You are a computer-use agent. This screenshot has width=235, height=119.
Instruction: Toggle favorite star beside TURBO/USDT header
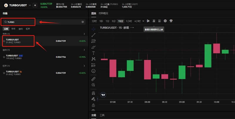[35, 5]
